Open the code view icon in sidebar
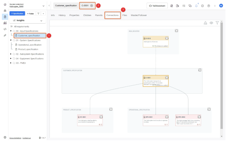The width and height of the screenshot is (226, 141). [x=5, y=29]
